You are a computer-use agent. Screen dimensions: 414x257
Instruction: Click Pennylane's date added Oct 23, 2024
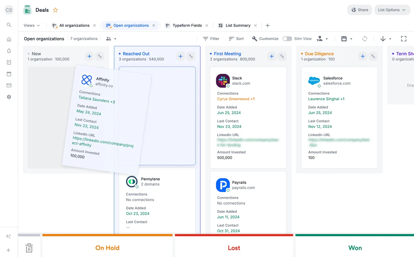click(138, 213)
